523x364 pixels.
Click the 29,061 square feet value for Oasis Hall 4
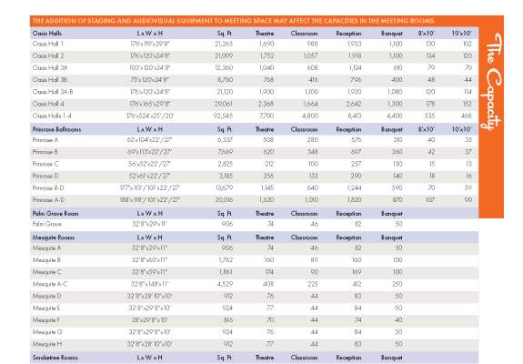224,104
